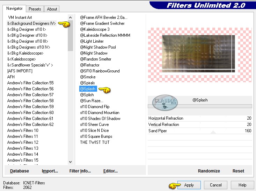Choose @Spirals filter
This screenshot has height=191, width=256.
[x=87, y=83]
